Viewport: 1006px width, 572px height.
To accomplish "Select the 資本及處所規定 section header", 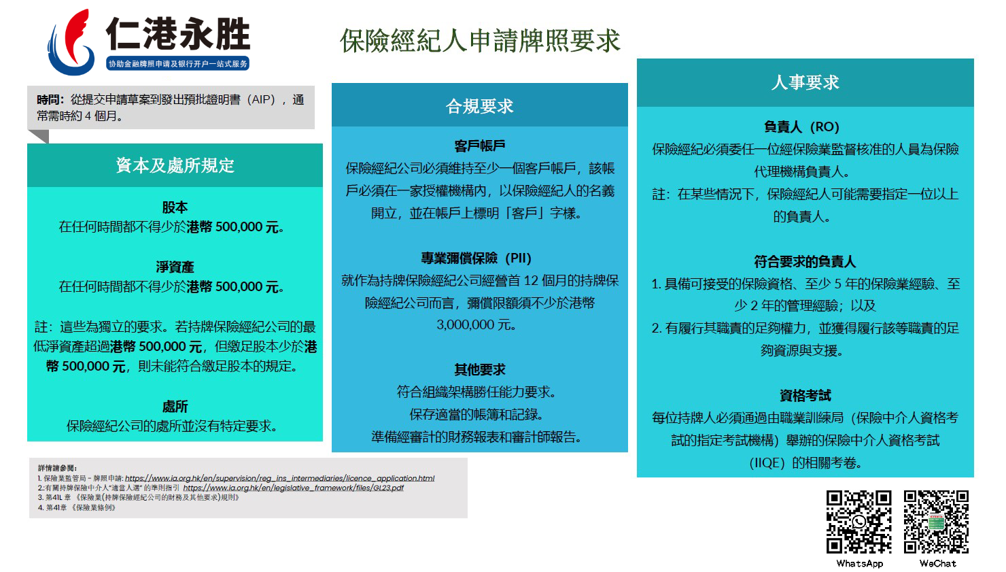I will point(175,165).
